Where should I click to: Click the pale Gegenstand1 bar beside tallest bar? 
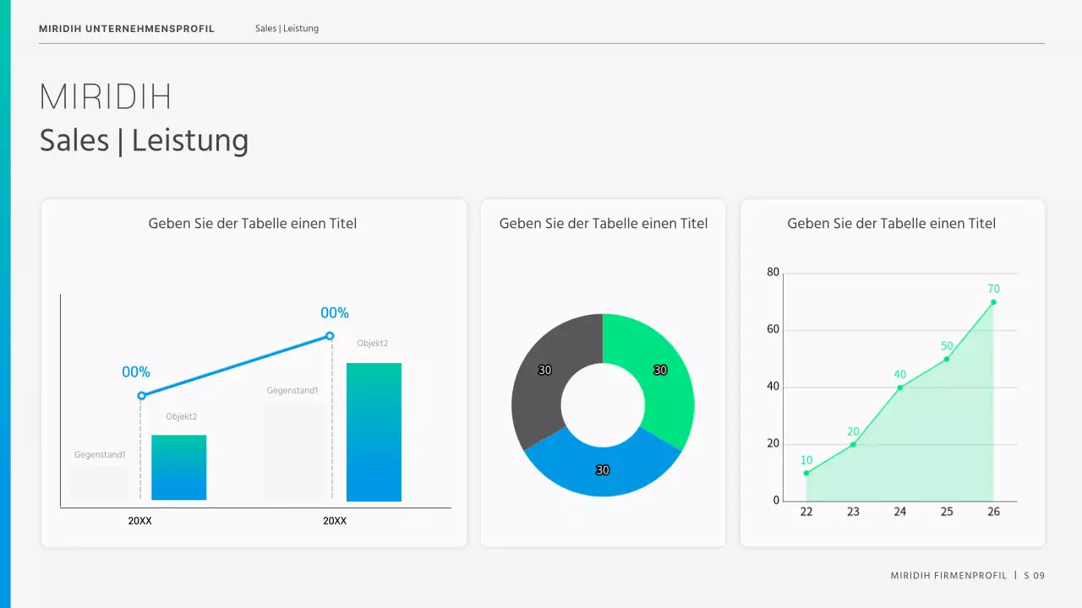pyautogui.click(x=292, y=450)
